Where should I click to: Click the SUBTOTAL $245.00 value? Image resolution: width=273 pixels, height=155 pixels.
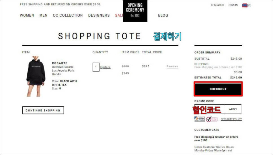(x=236, y=59)
